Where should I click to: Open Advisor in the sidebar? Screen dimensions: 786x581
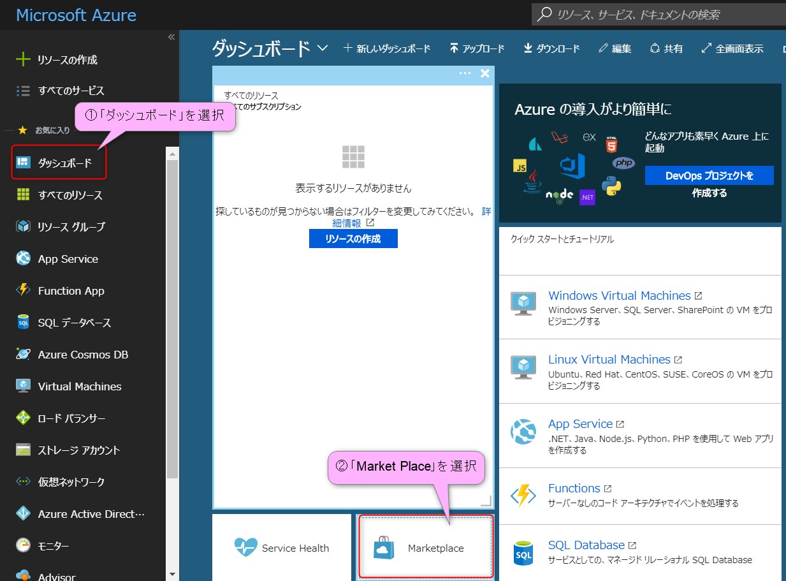point(56,576)
